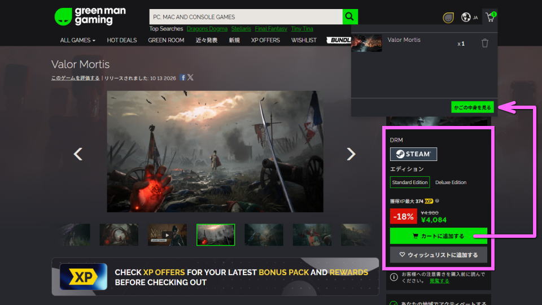Click the XP offers promotional banner
Viewport: 542px width, 305px height.
tap(215, 277)
